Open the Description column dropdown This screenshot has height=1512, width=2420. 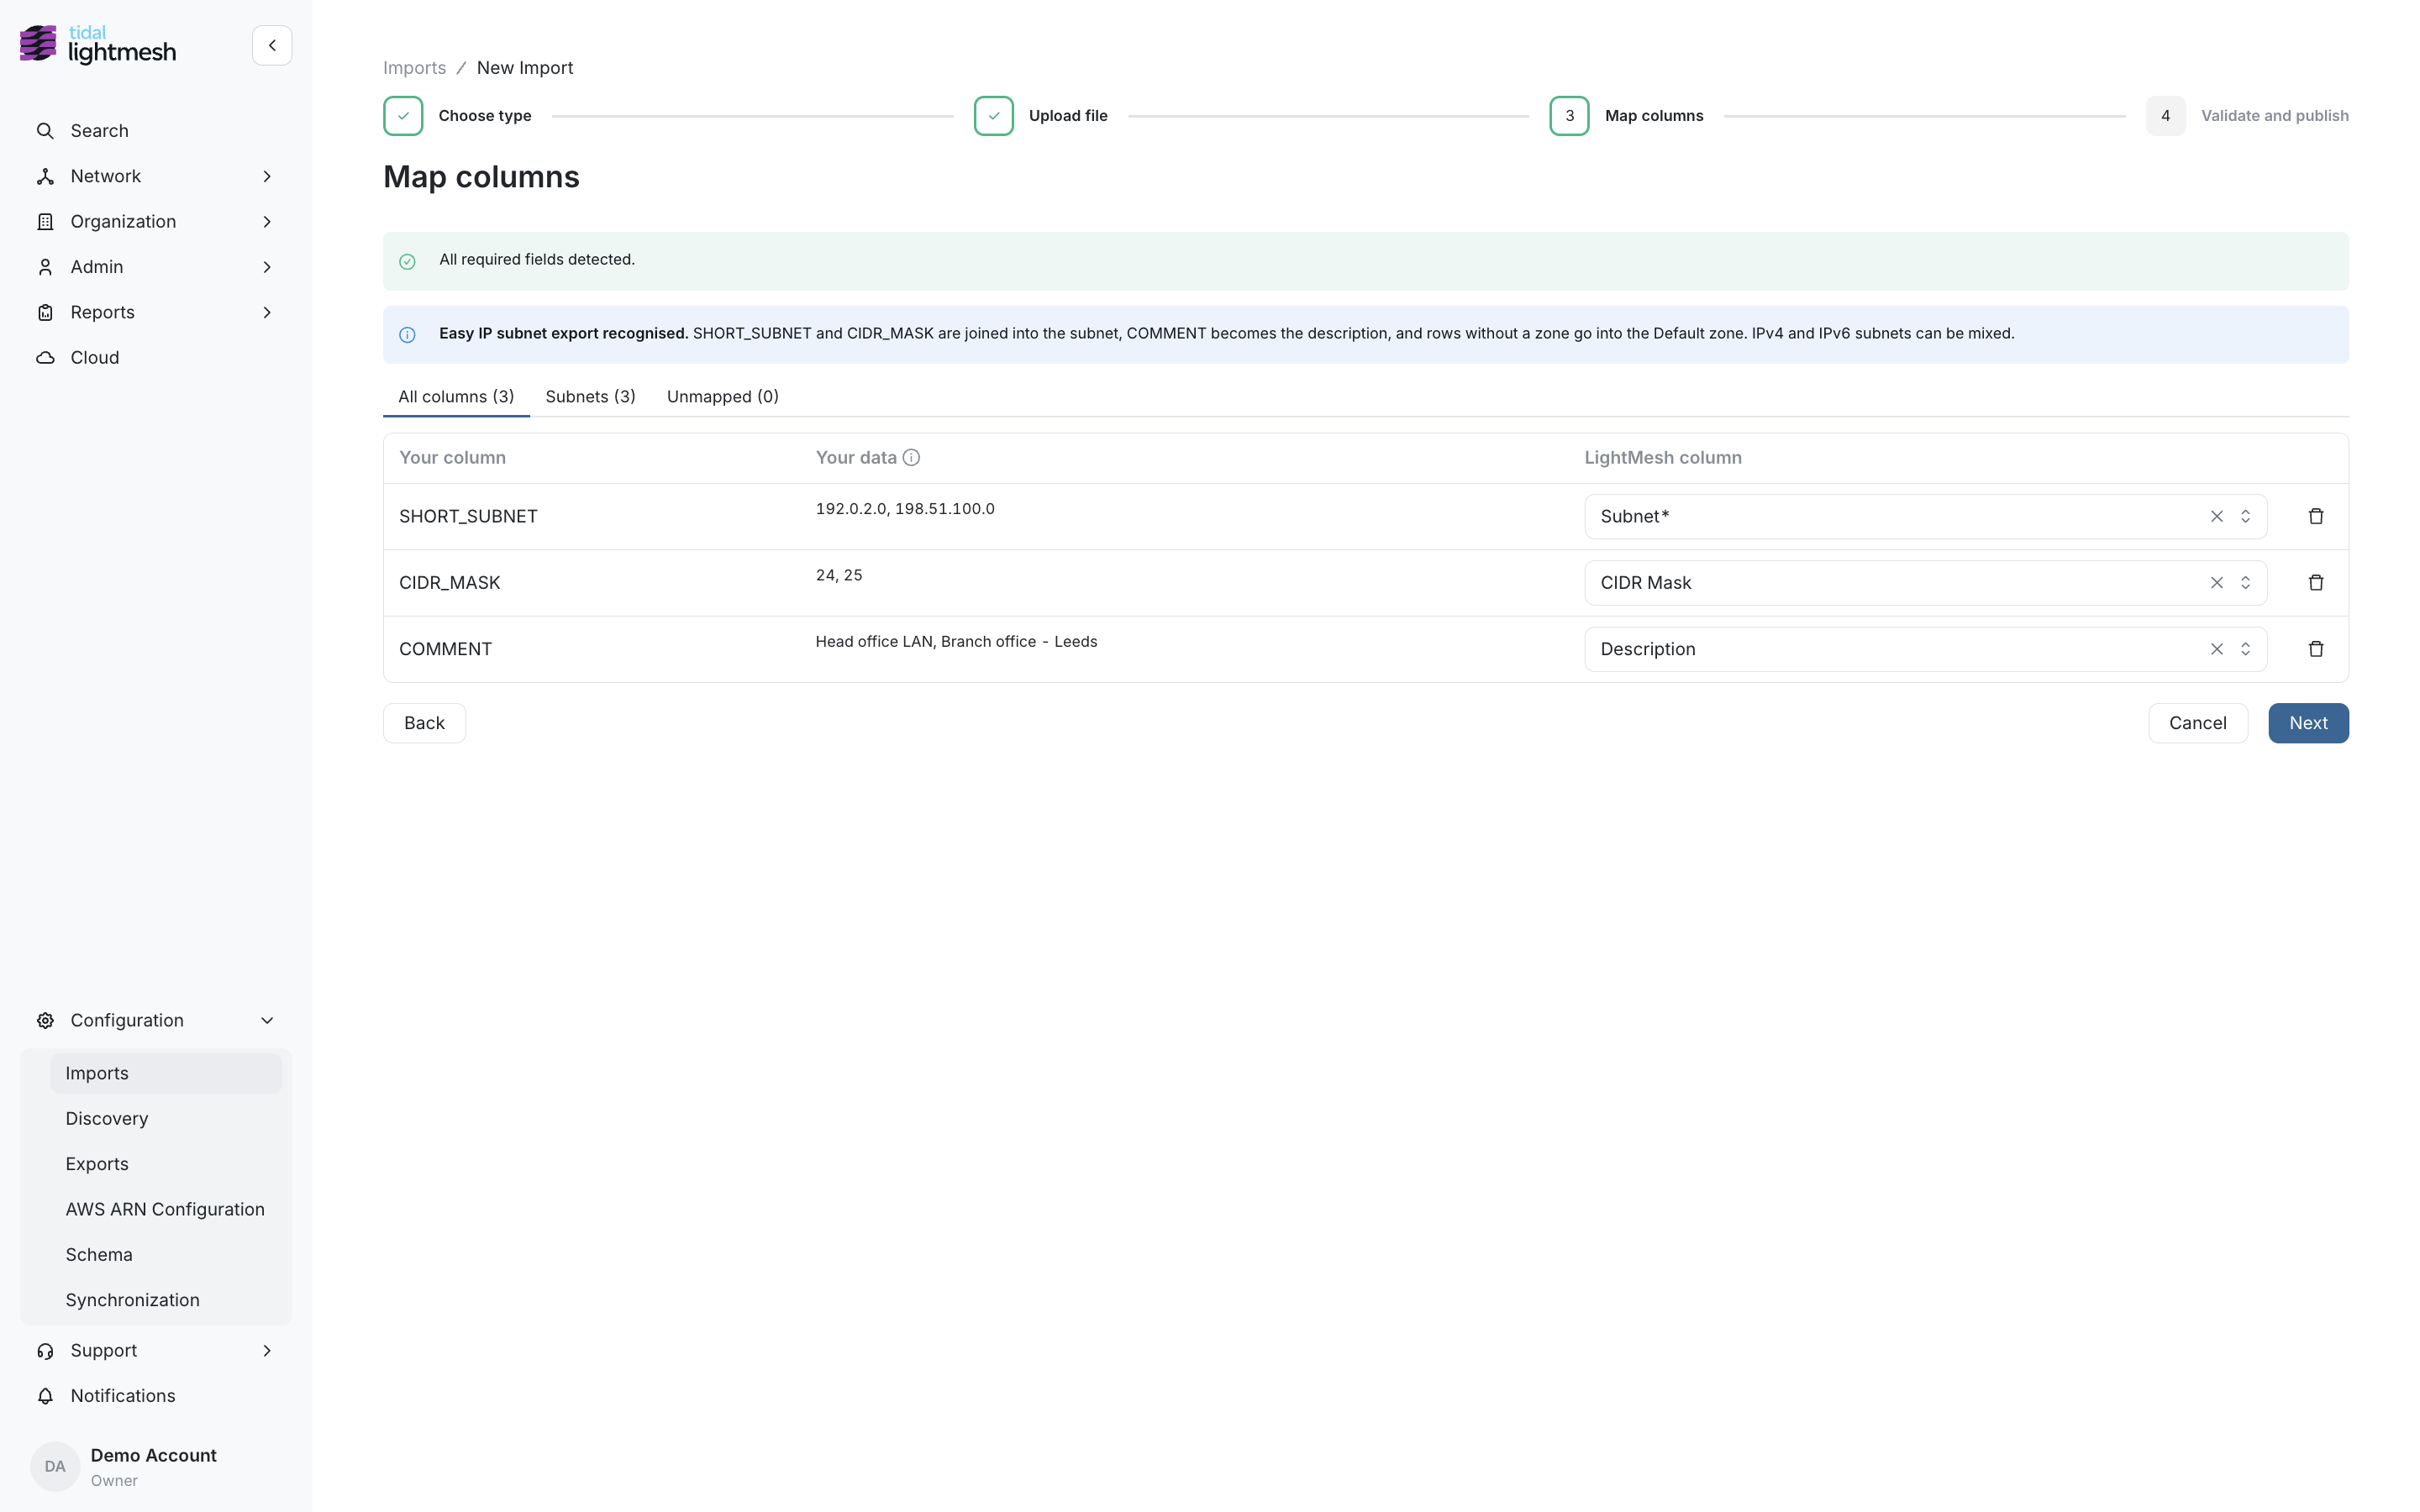1925,649
